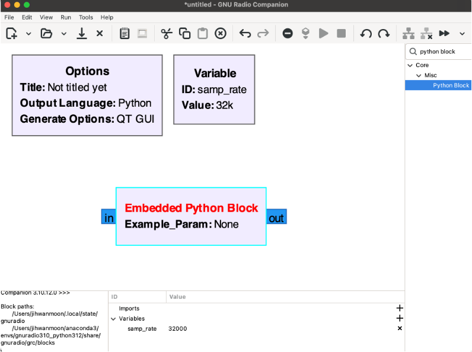
Task: Click the 'out' port of Python Block
Action: coord(276,217)
